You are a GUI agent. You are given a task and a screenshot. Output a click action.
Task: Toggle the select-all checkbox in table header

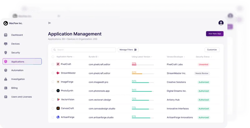pyautogui.click(x=53, y=57)
